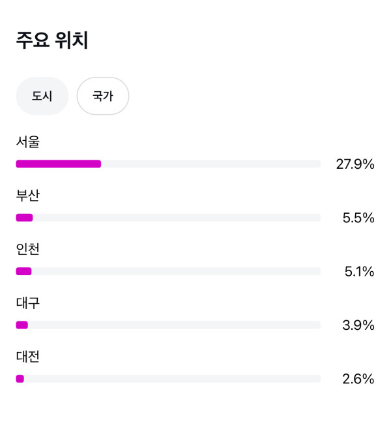Click the 부산 progress bar
This screenshot has height=427, width=391.
(168, 218)
